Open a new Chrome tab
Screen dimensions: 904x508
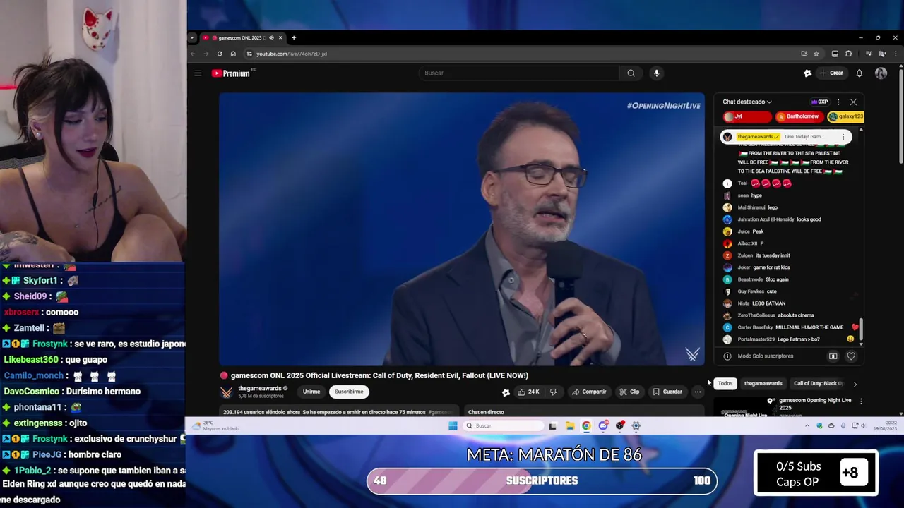(x=294, y=38)
